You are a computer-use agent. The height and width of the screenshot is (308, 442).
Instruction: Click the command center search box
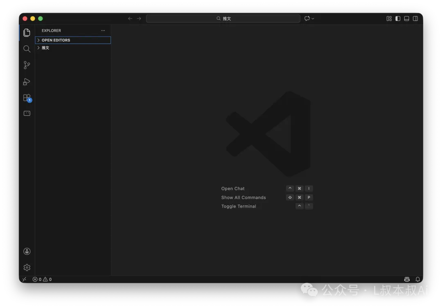pos(223,18)
